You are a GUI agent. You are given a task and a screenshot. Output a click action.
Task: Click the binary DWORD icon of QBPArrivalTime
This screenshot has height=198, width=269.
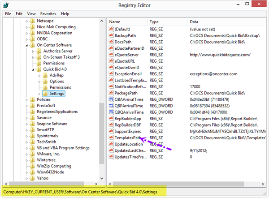click(111, 106)
